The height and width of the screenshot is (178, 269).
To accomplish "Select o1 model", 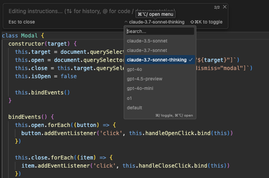I will click(x=160, y=98).
